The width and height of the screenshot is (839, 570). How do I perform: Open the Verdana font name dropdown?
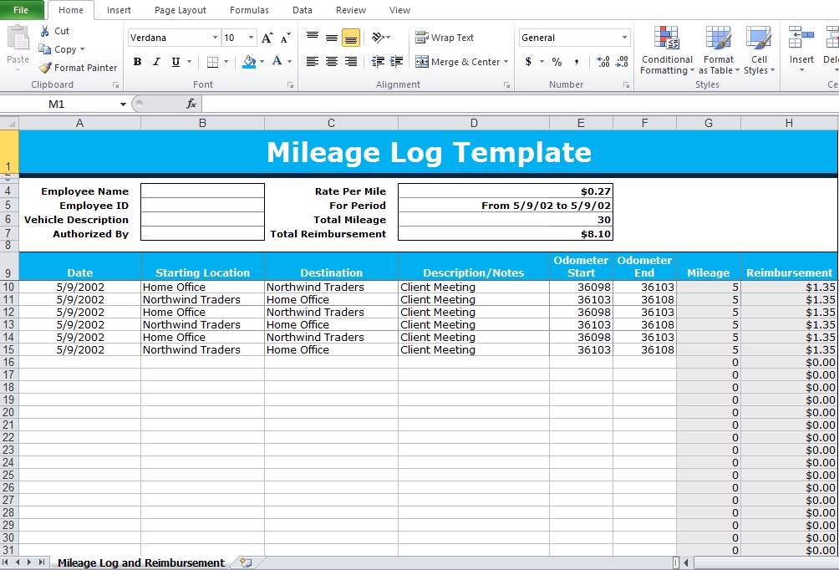point(215,38)
